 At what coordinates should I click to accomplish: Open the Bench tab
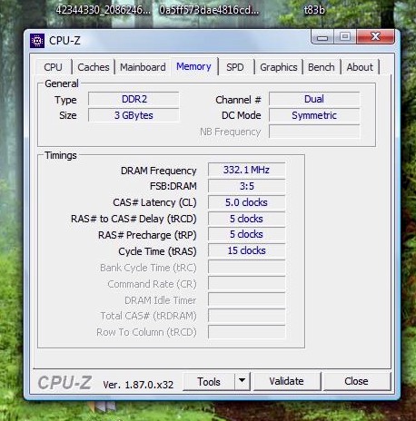click(x=322, y=67)
